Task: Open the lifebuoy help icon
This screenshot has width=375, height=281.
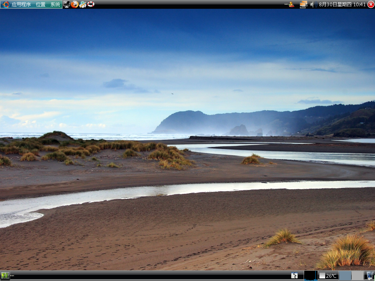Action: tap(91, 4)
